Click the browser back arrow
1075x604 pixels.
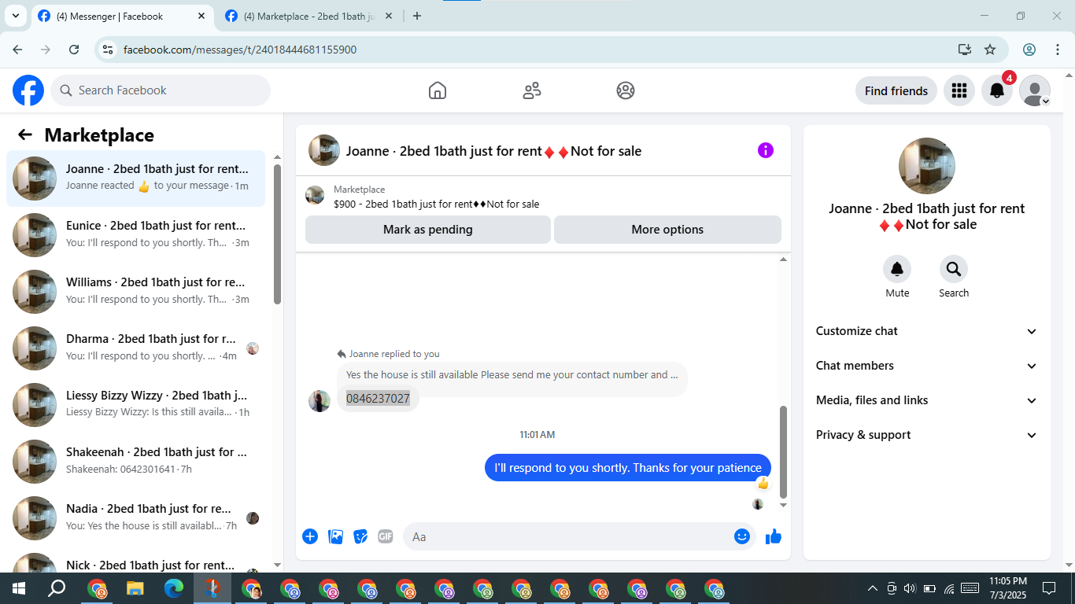17,50
